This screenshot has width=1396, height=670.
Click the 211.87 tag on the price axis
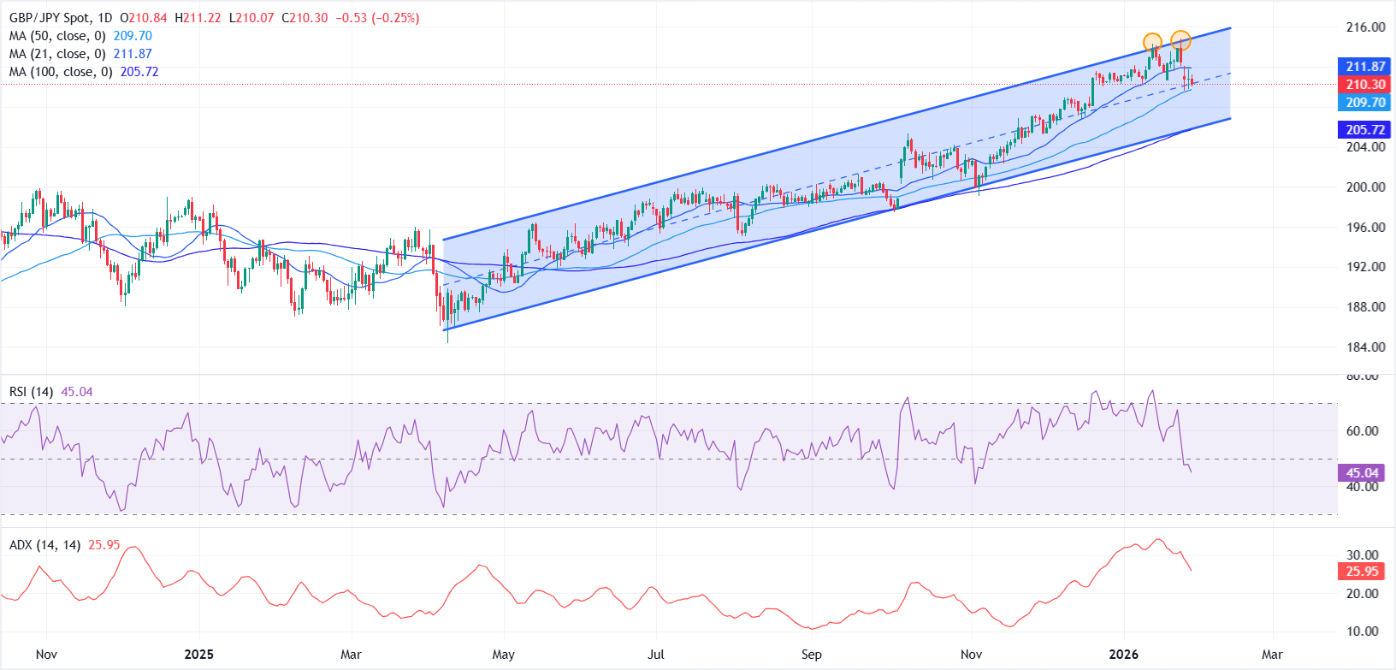(1365, 67)
